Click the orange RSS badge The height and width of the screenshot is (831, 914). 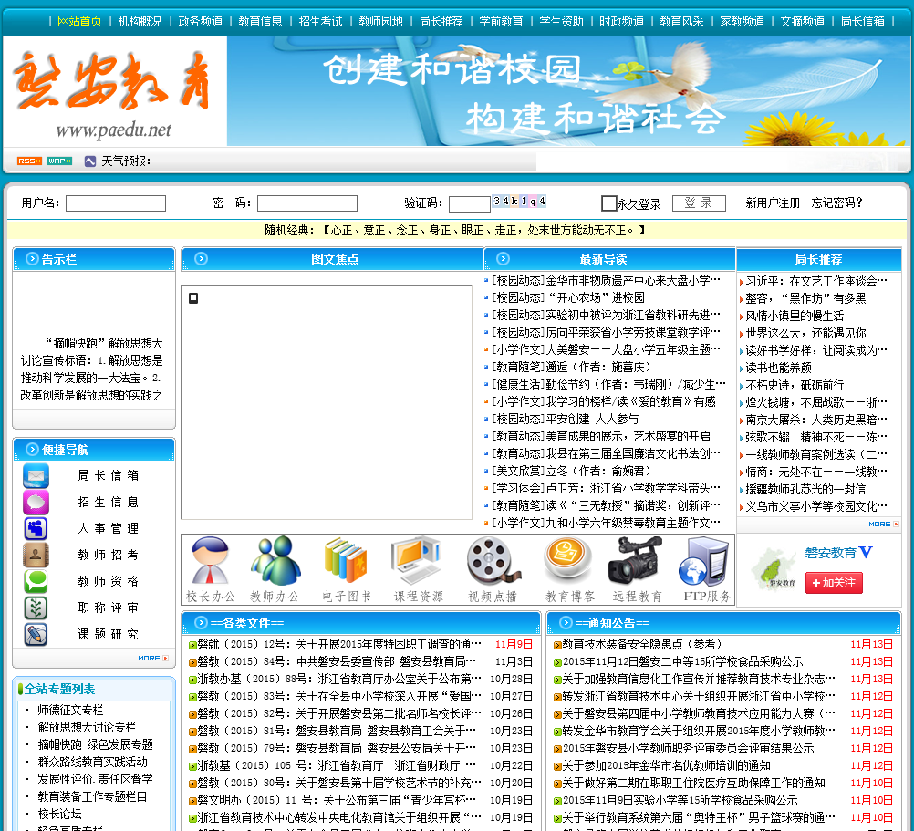click(x=29, y=161)
